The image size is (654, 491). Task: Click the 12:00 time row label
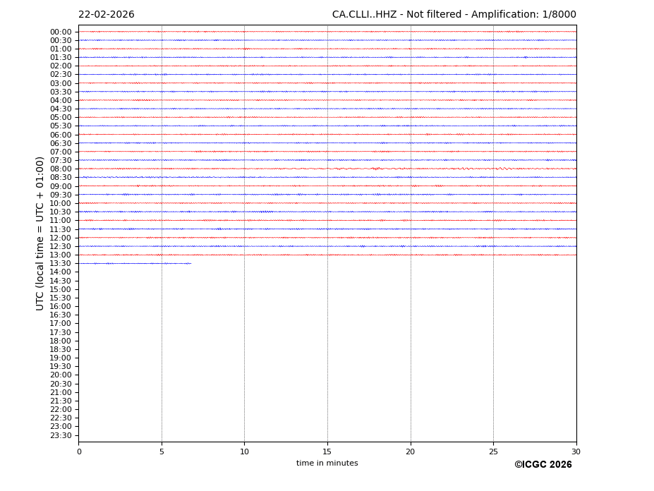point(61,238)
